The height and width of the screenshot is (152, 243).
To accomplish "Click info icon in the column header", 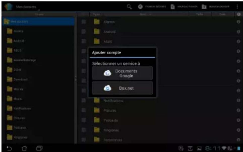I will (239, 14).
